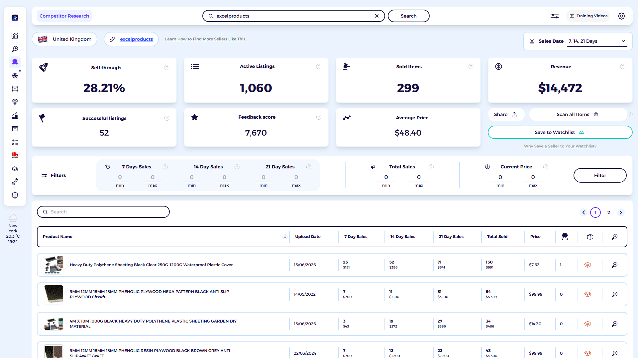Click Total Sales min field
Screen dimensions: 638x358
coord(386,178)
